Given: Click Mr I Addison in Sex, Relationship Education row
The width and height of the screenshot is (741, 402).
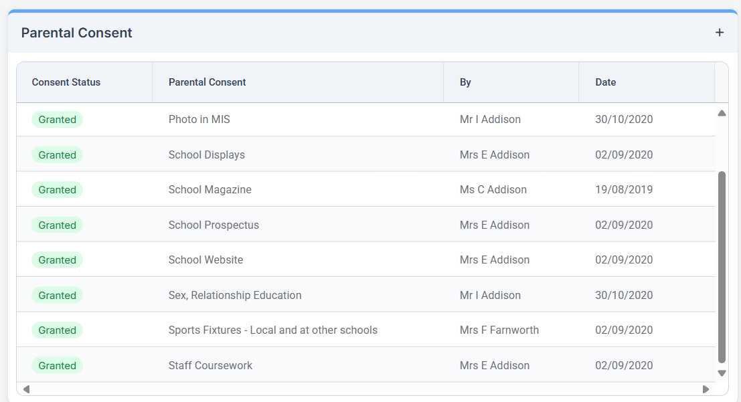Looking at the screenshot, I should point(490,295).
